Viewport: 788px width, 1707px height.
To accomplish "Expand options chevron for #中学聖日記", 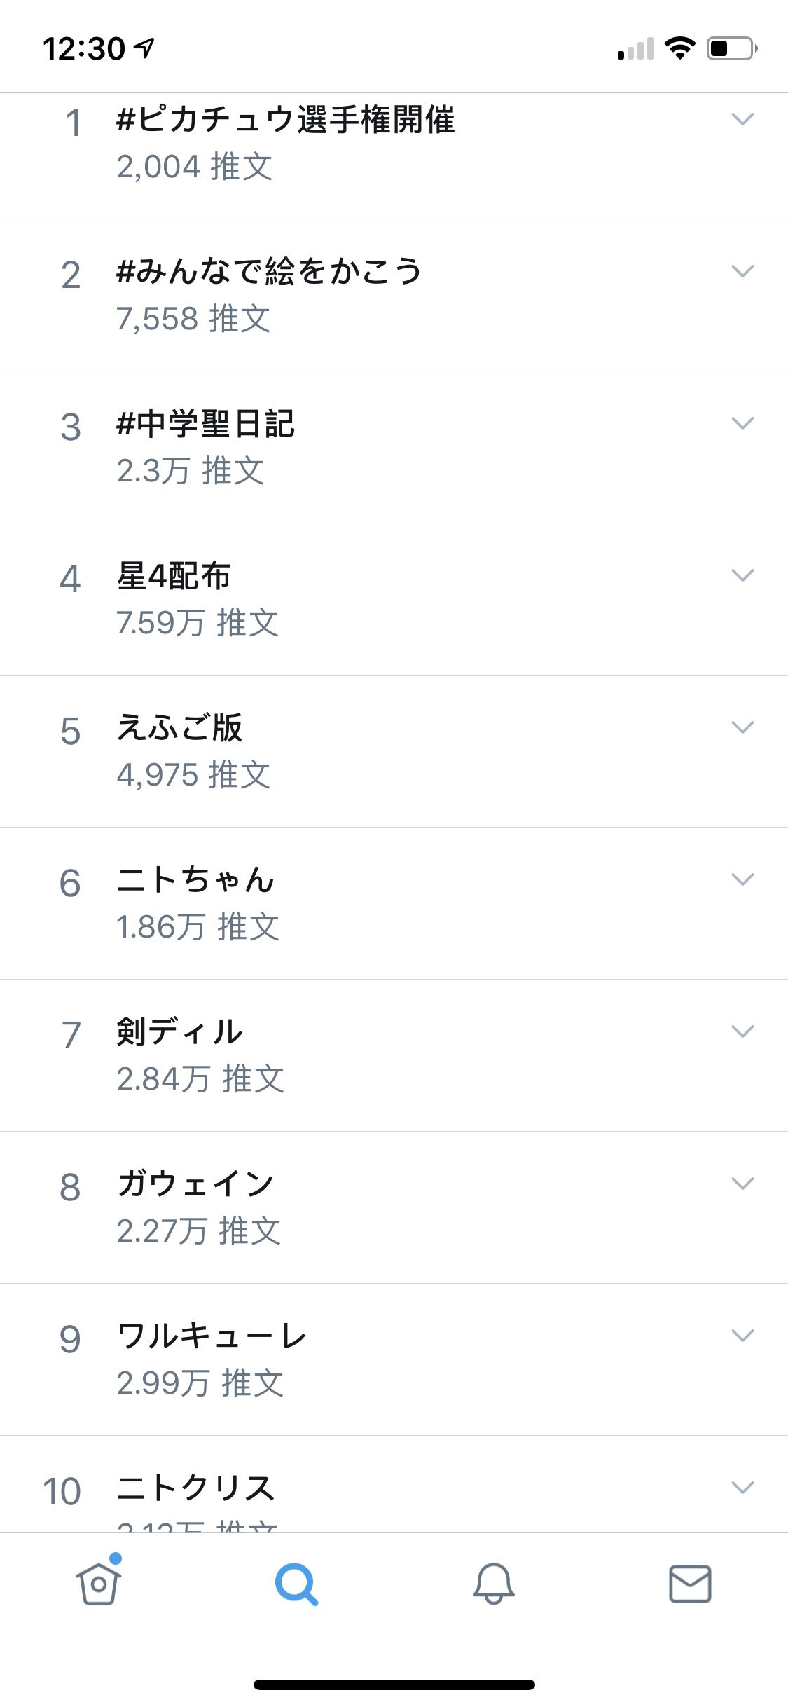I will click(742, 423).
